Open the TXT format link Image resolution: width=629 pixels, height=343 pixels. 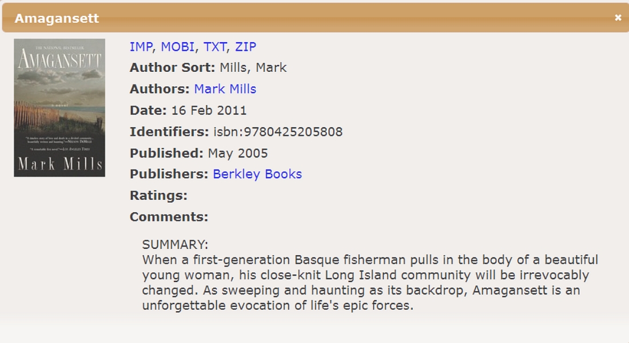point(215,47)
